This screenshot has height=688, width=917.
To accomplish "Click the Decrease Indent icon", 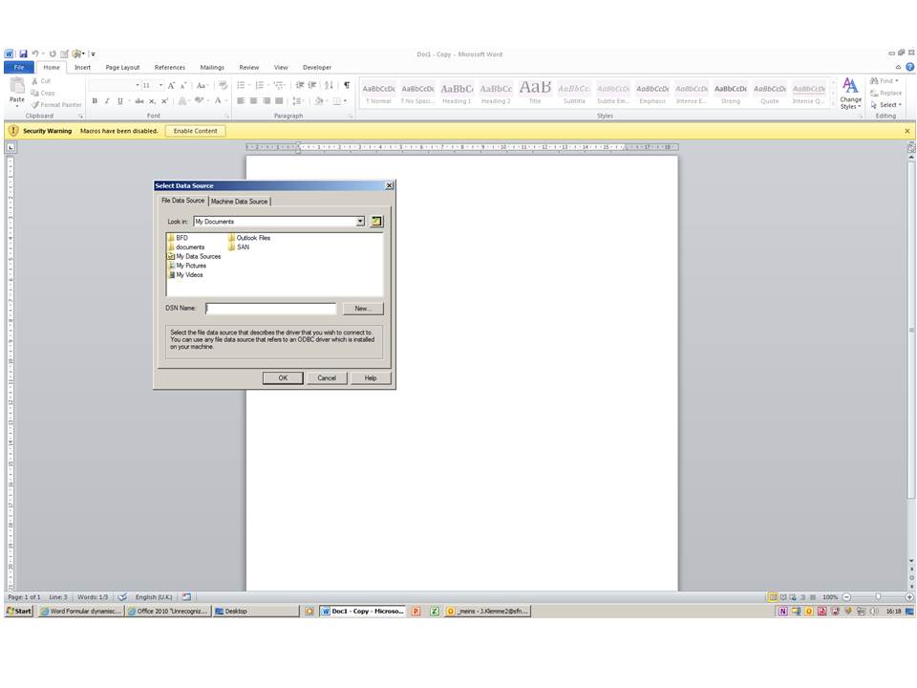I will click(x=299, y=85).
